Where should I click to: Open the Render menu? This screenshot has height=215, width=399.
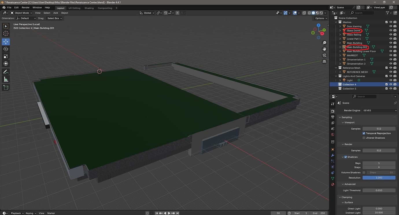tap(25, 8)
